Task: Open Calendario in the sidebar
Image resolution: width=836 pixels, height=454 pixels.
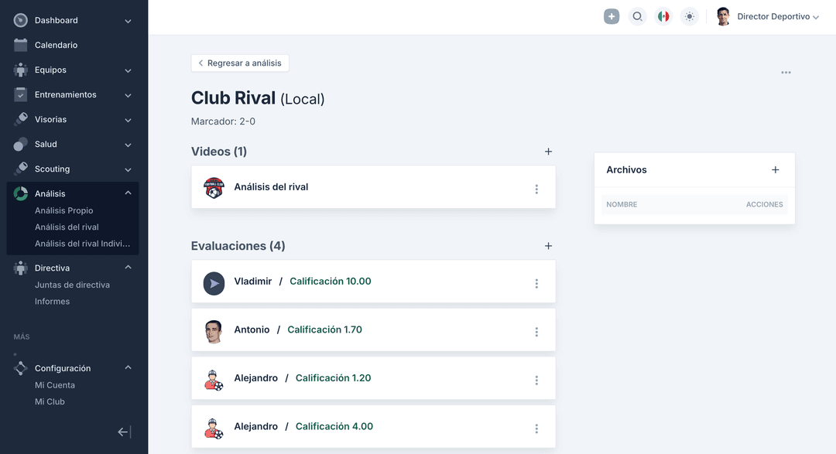Action: click(56, 46)
